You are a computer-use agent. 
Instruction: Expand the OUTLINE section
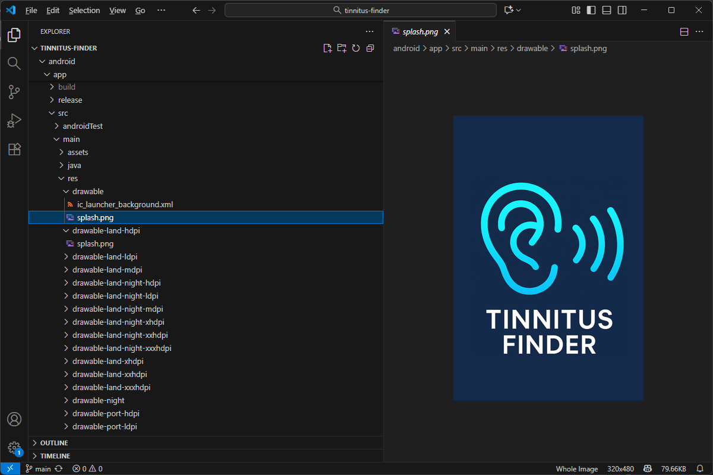click(x=54, y=443)
